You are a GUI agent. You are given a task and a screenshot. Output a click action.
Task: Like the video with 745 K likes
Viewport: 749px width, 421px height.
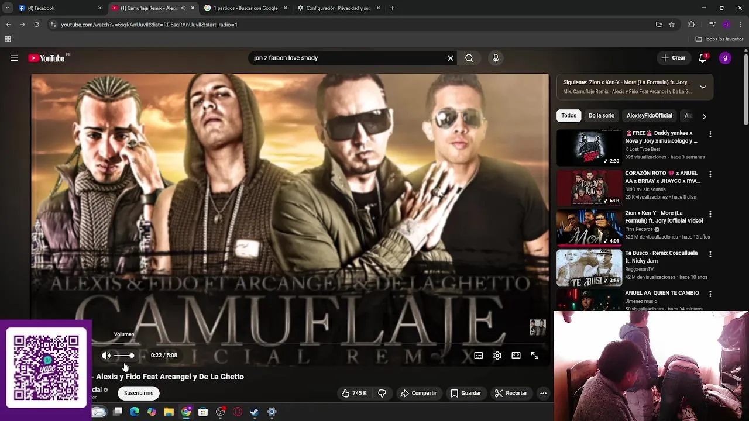click(354, 393)
